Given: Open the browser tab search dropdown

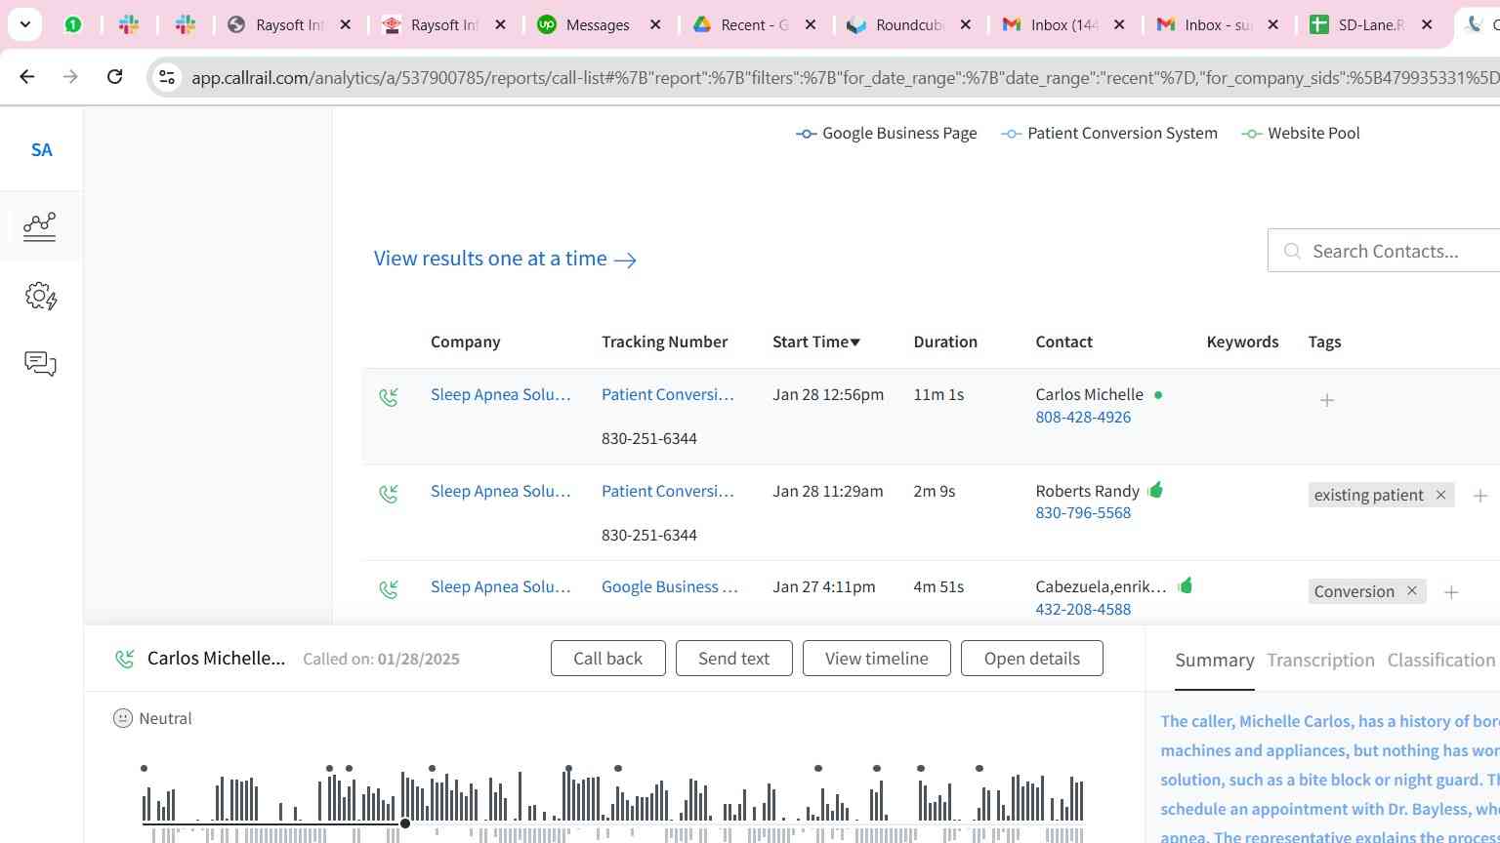Looking at the screenshot, I should click(x=24, y=24).
